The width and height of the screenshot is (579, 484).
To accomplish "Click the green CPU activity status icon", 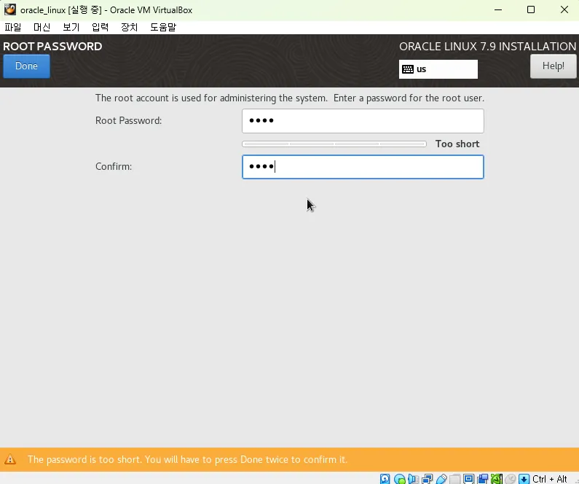I will (496, 479).
